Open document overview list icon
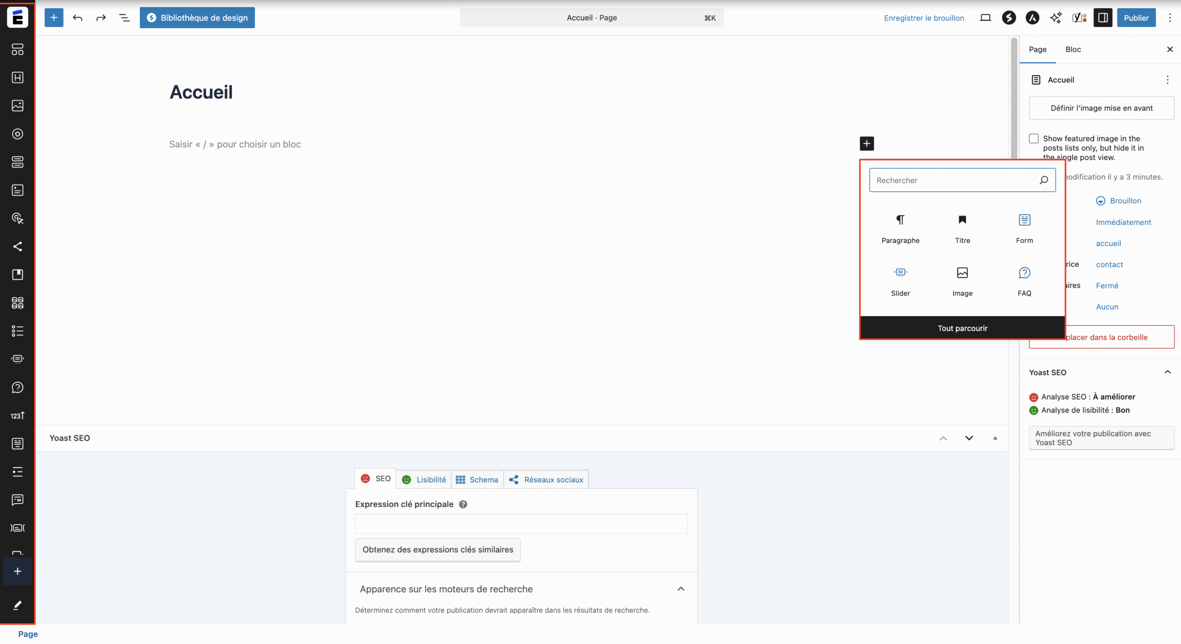This screenshot has height=644, width=1181. pos(124,18)
